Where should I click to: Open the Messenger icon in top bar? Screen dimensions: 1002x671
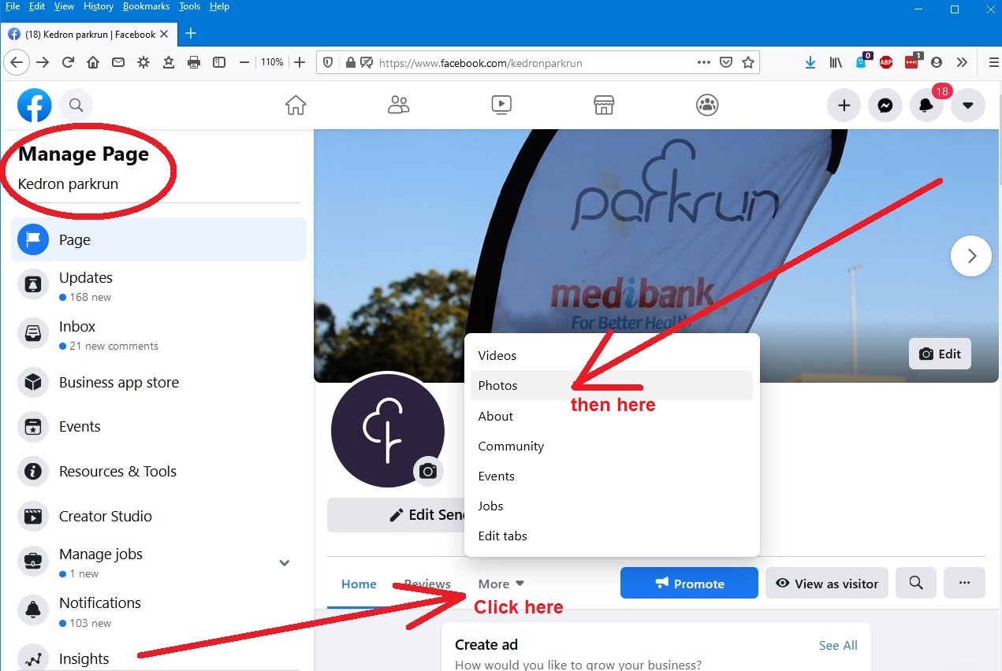coord(885,106)
